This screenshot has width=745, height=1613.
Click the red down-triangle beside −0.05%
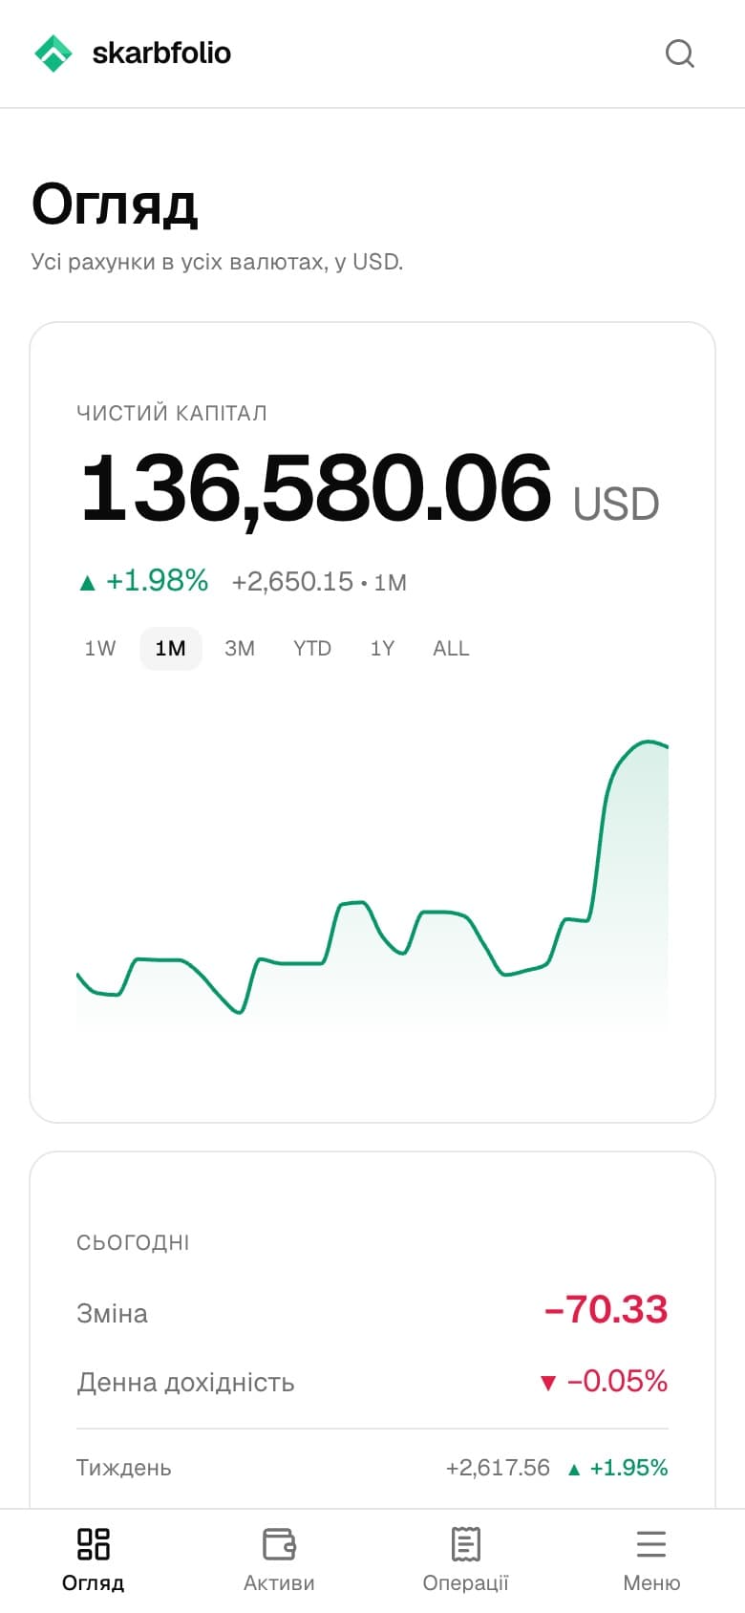tap(547, 1383)
